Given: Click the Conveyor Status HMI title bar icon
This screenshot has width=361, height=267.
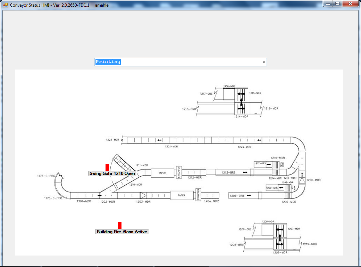Looking at the screenshot, I should pos(6,5).
